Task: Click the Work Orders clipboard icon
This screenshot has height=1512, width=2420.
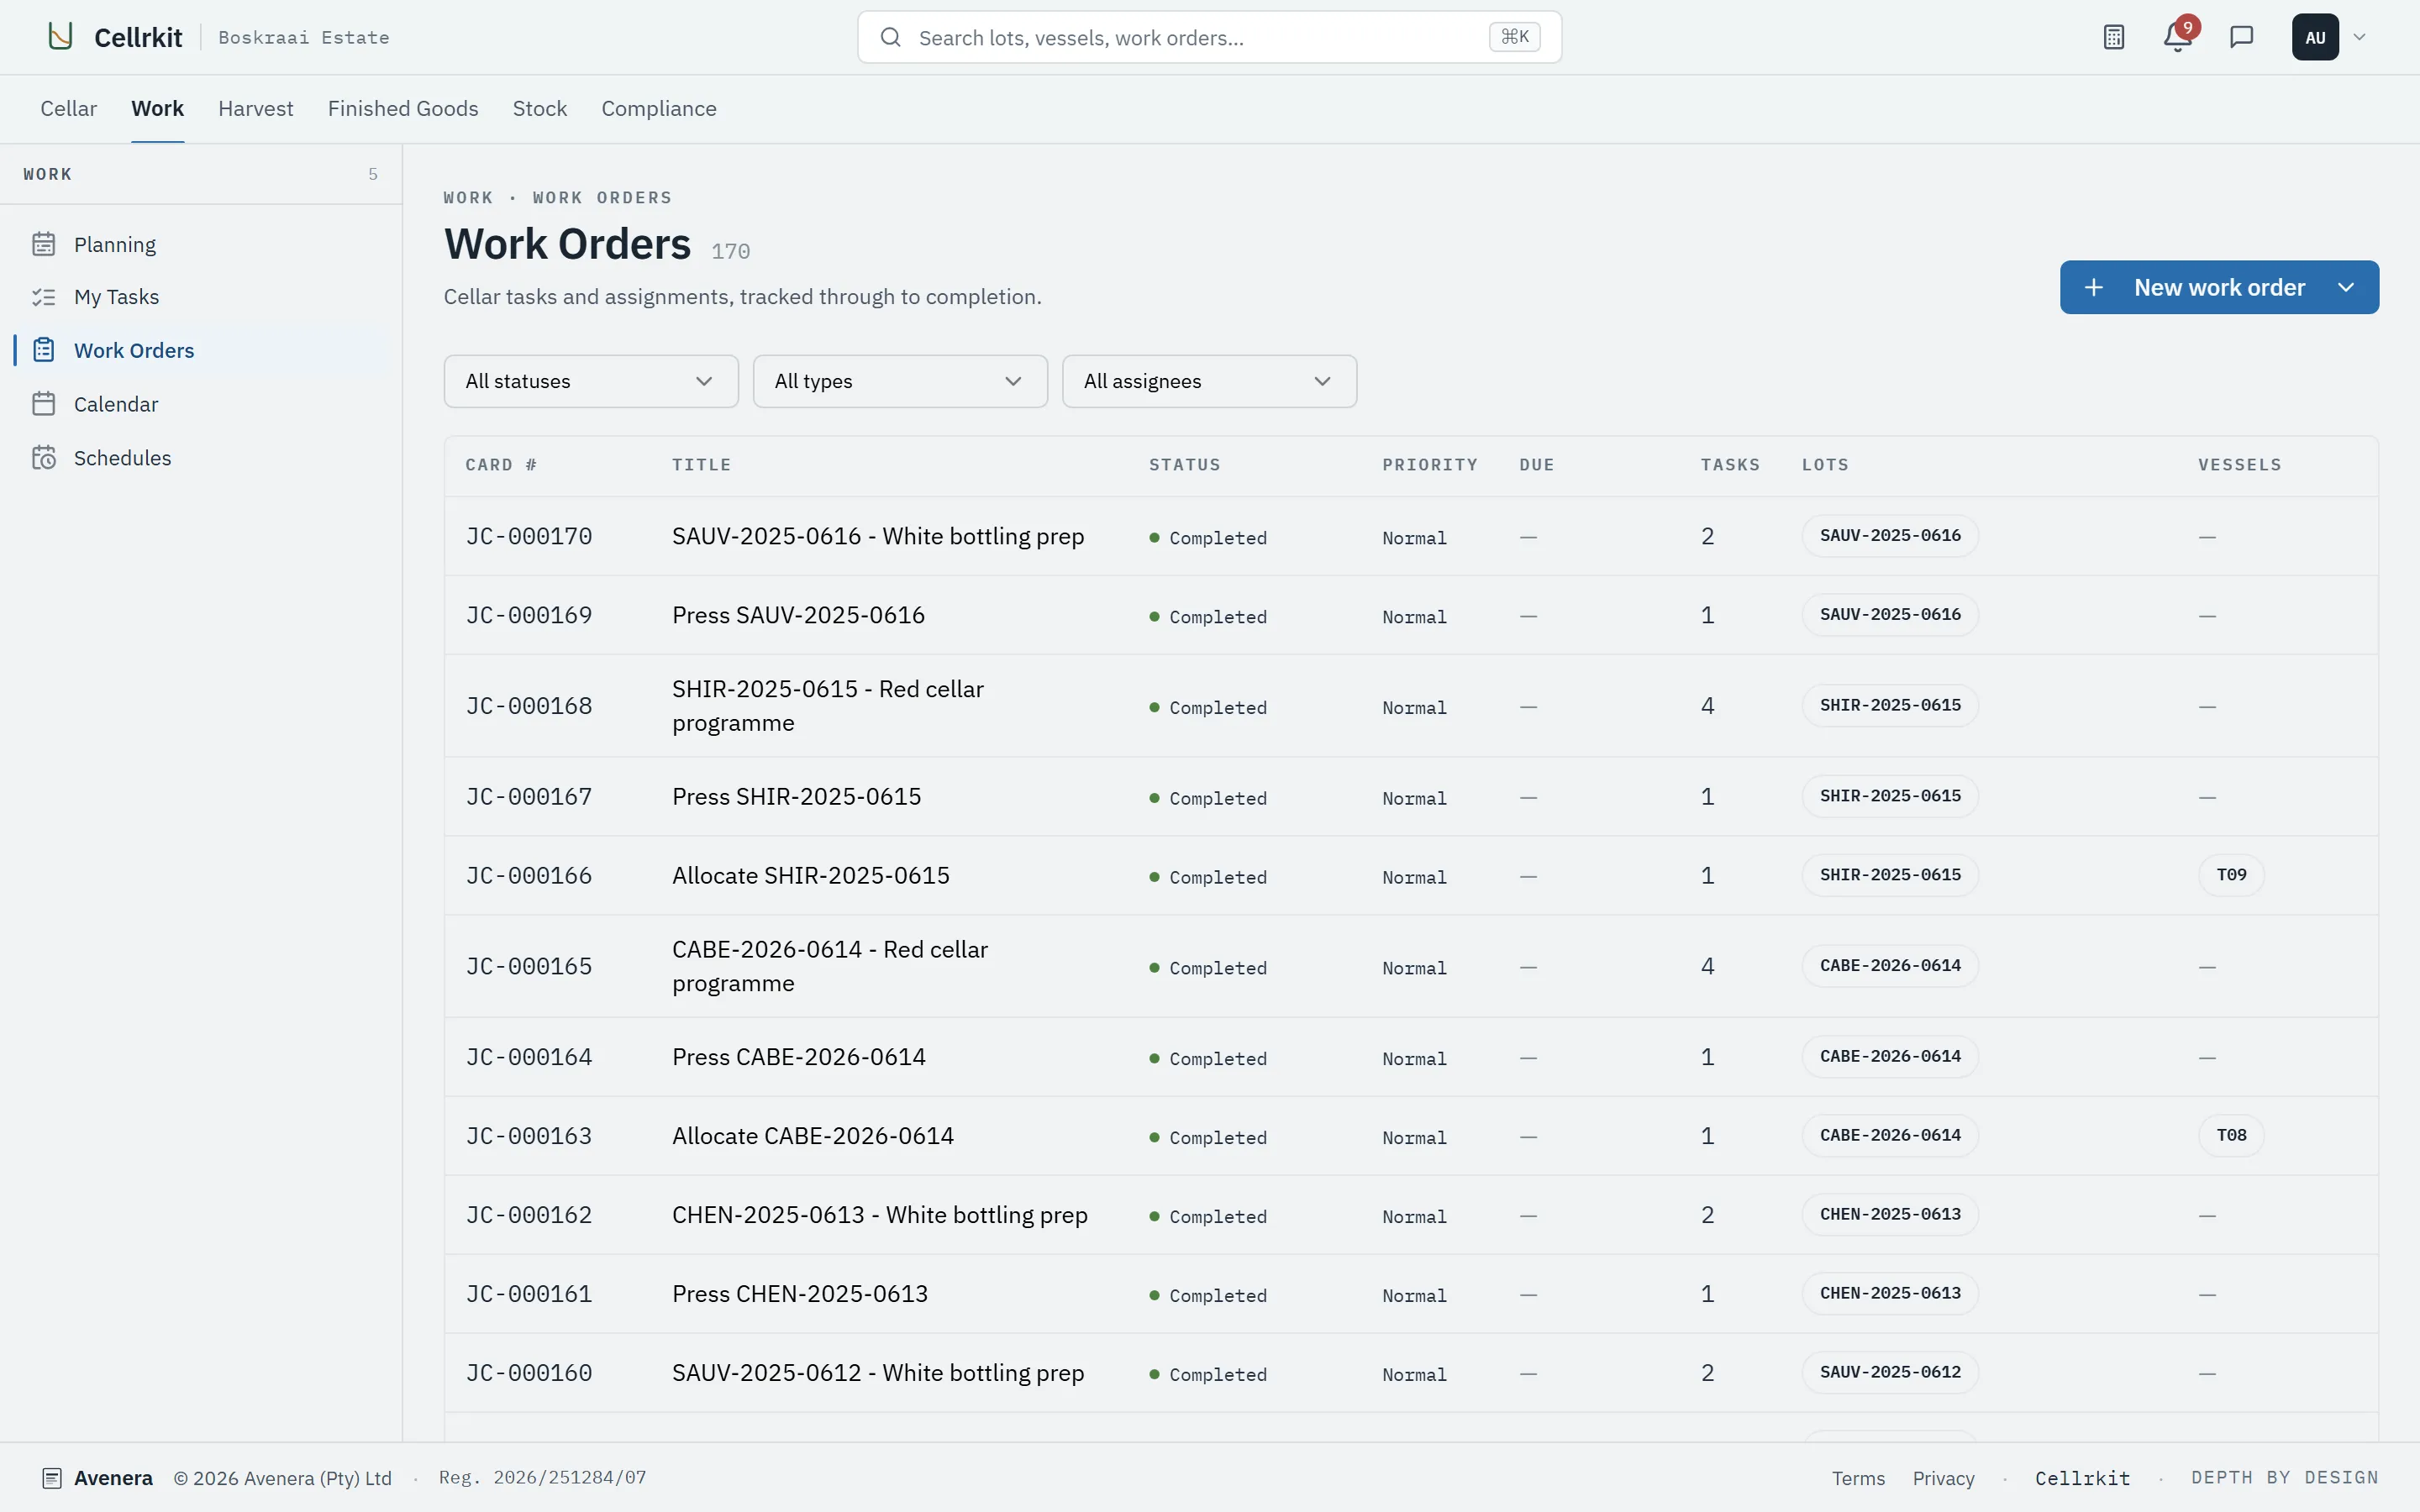Action: [43, 350]
